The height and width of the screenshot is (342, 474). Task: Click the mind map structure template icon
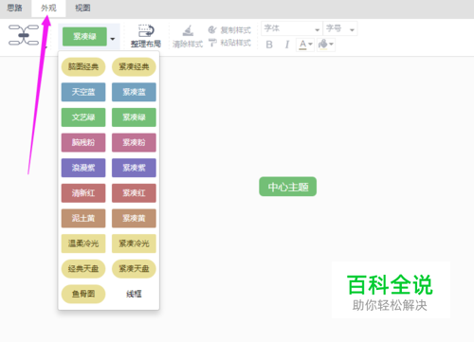point(24,35)
